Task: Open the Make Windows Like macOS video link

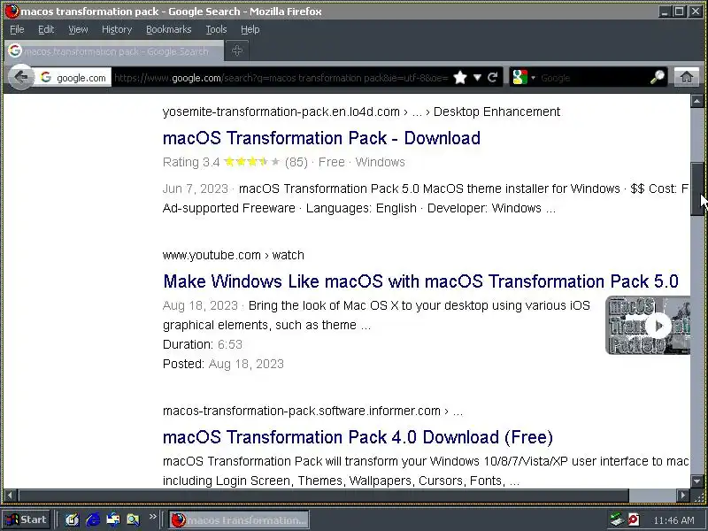Action: (x=420, y=281)
